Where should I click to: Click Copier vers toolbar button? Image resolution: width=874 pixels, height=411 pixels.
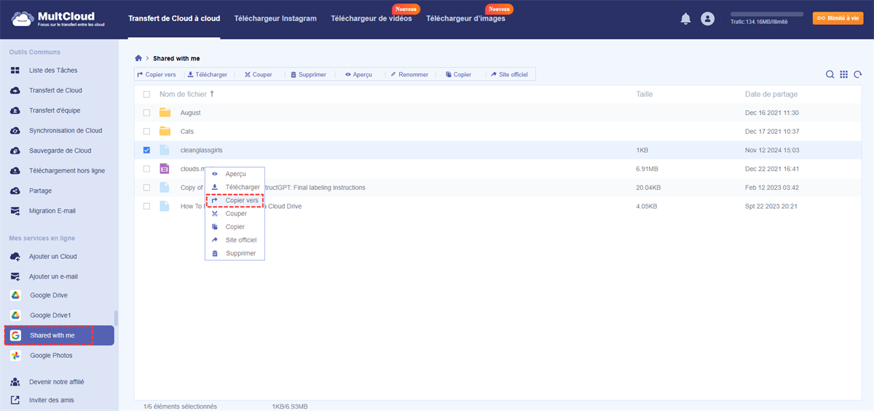coord(157,74)
